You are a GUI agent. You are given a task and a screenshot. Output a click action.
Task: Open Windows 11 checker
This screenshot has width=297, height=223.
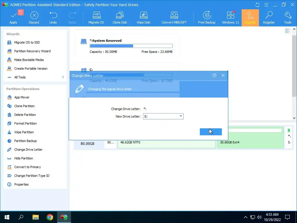pyautogui.click(x=231, y=17)
